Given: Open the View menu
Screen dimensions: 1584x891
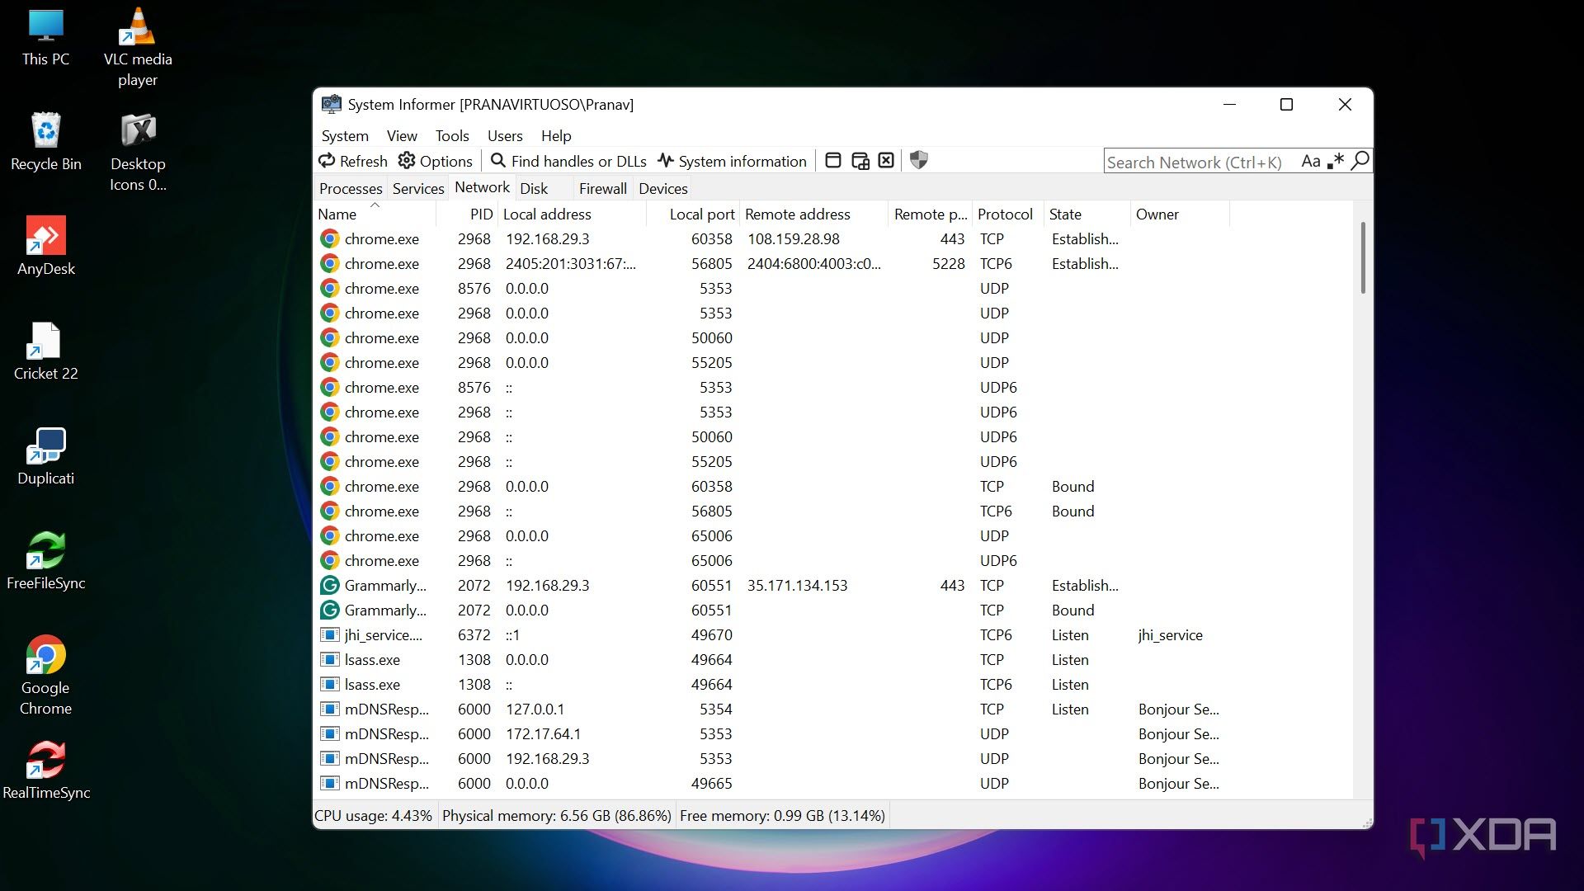Looking at the screenshot, I should (402, 136).
